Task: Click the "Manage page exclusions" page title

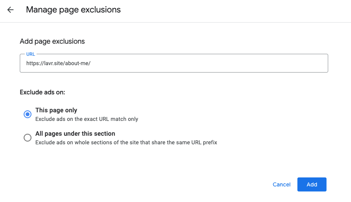Action: pyautogui.click(x=73, y=10)
